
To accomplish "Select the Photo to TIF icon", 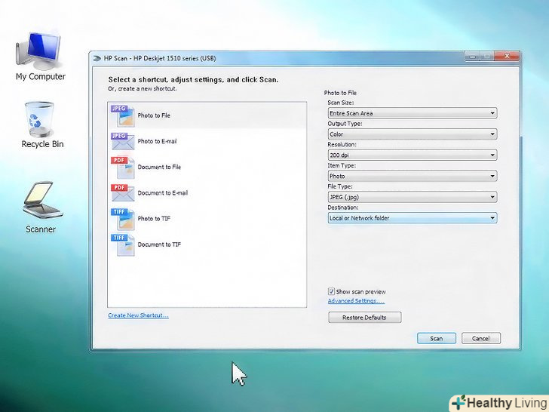I will (x=122, y=219).
